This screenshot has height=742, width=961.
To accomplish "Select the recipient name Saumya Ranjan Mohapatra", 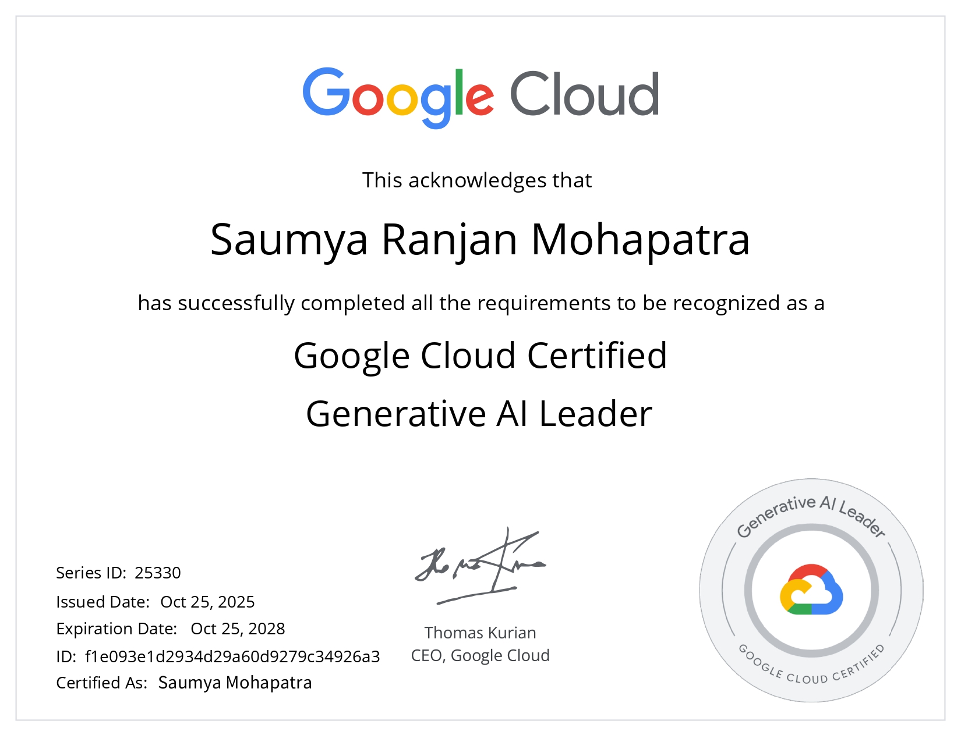I will (x=480, y=239).
